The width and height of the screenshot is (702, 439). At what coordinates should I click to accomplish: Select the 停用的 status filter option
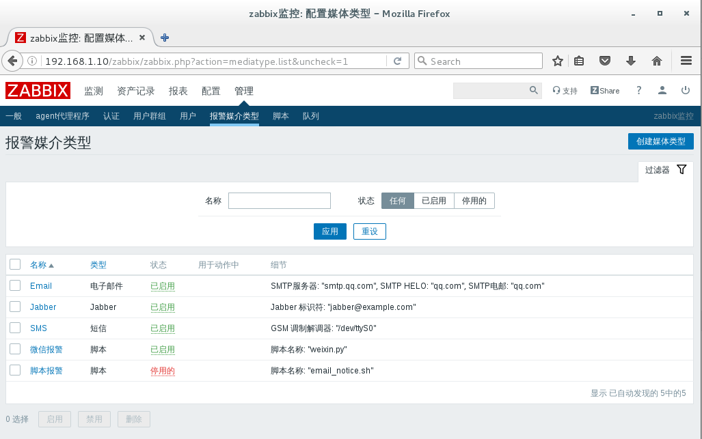click(x=474, y=201)
